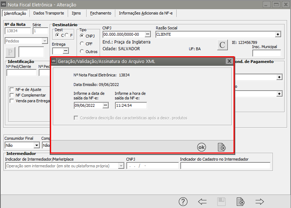This screenshot has height=208, width=291.
Task: Click the hora de saída time field
Action: coord(131,105)
